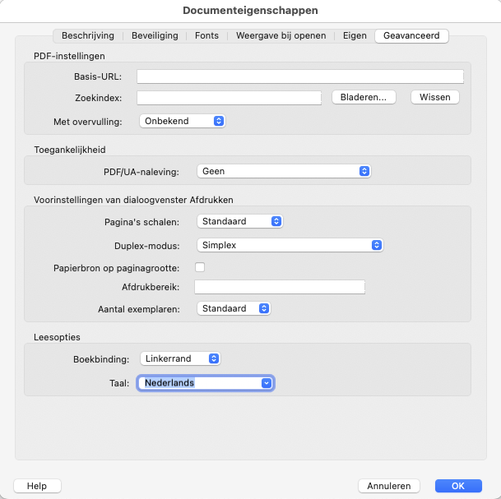Click the Afdrukbereik input field
The height and width of the screenshot is (499, 501).
point(280,287)
